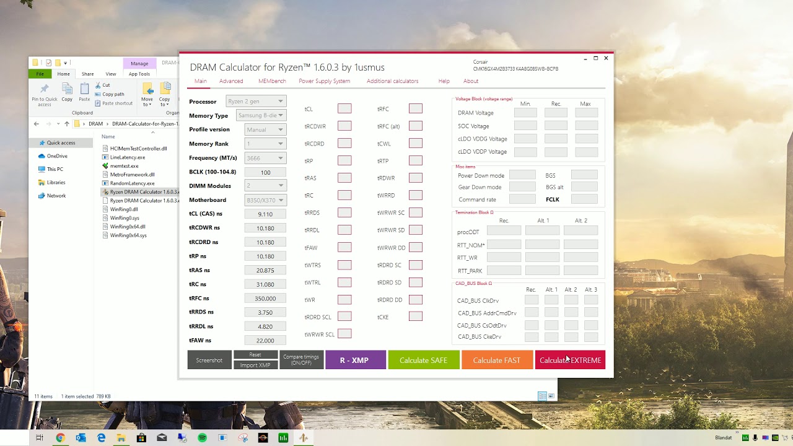
Task: Click the tCL (CAS) ns field
Action: click(265, 214)
